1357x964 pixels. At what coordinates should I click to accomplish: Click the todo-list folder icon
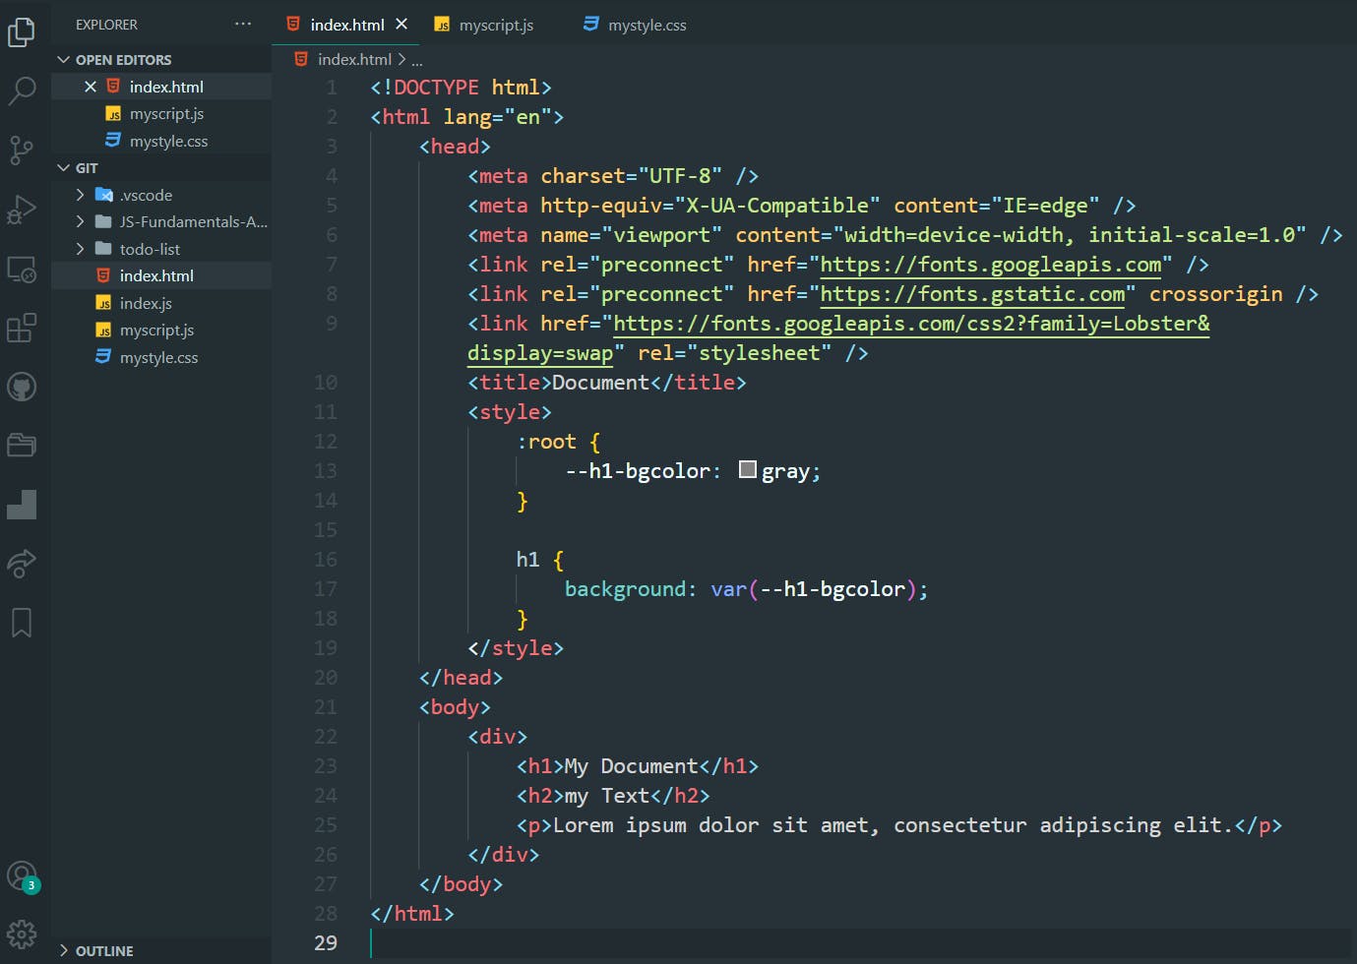(x=102, y=249)
